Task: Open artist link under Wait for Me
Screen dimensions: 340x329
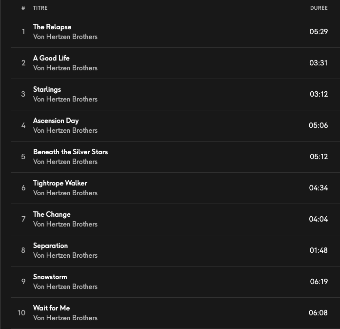Action: pos(65,318)
